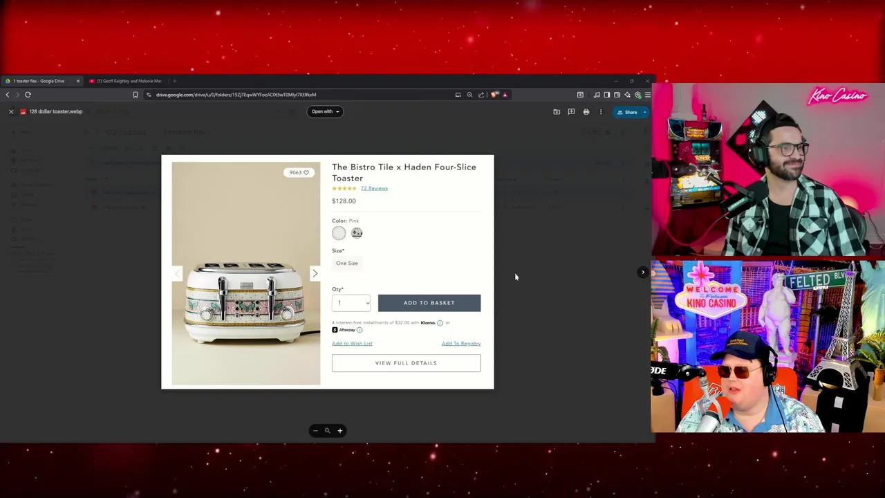Image resolution: width=885 pixels, height=498 pixels.
Task: Select the patterned tile color swatch
Action: [357, 233]
